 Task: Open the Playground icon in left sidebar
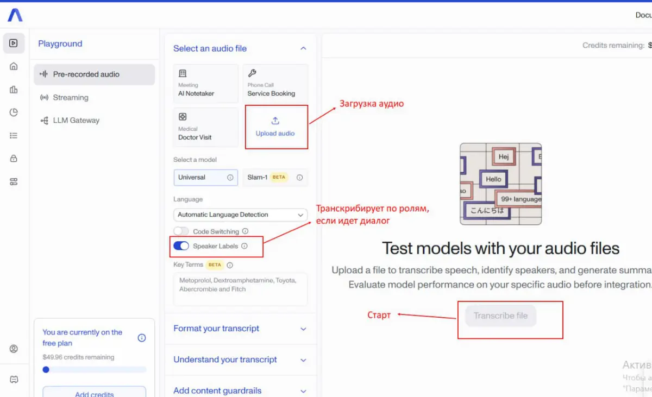pyautogui.click(x=14, y=43)
